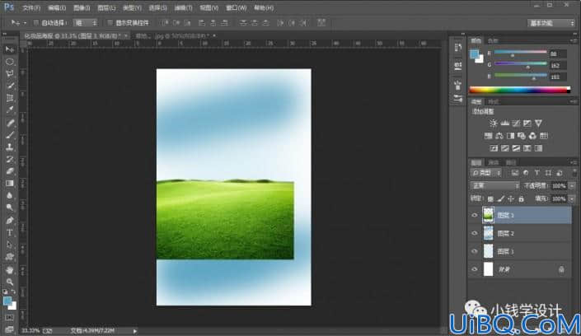Hide layer 图层 3 with its eye icon
The image size is (581, 336).
[475, 215]
